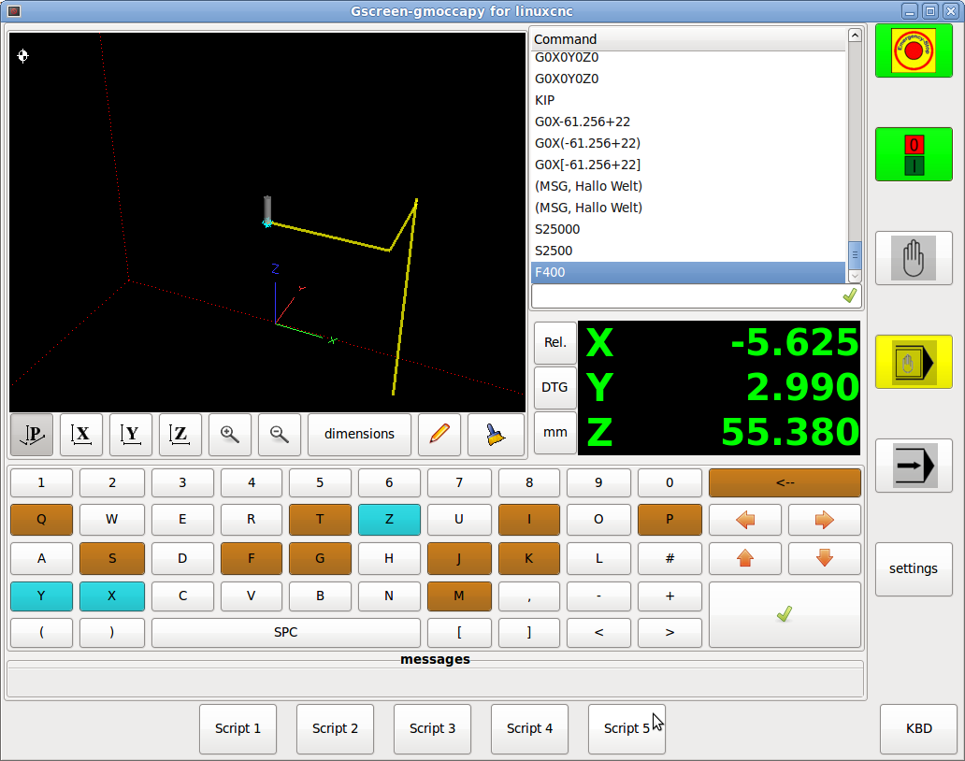
Task: Click the cyan X key
Action: click(x=112, y=596)
